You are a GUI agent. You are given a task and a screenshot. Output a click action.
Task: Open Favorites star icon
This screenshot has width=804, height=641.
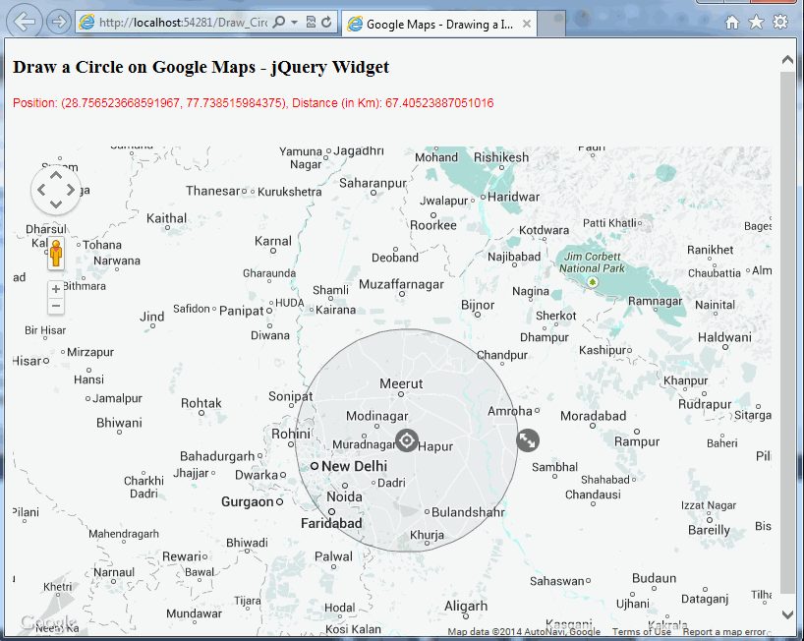coord(756,22)
